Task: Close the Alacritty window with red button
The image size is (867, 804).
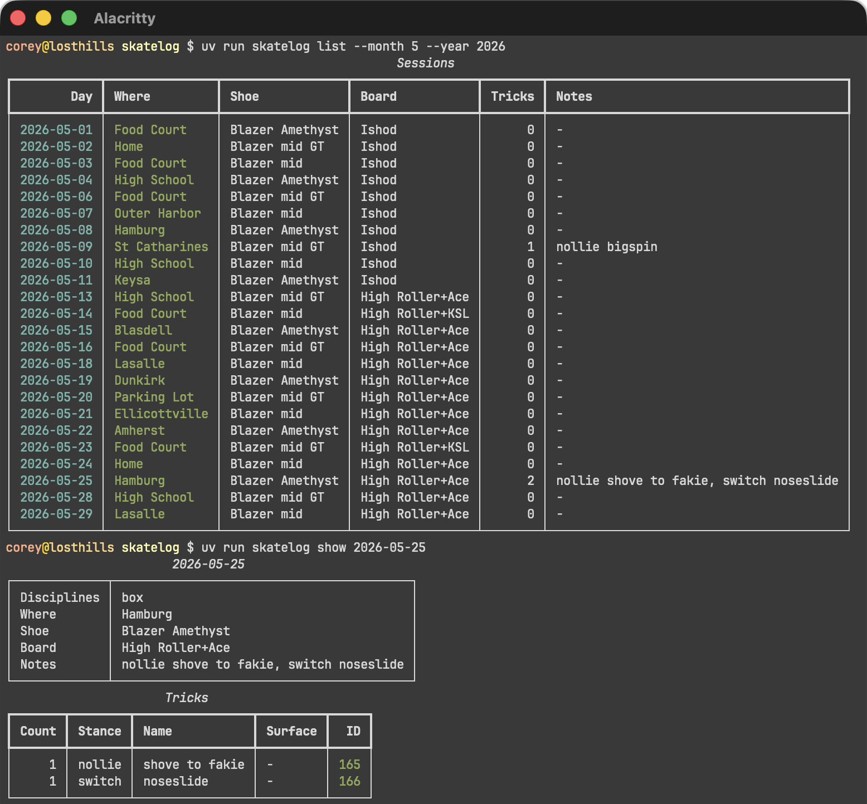Action: [18, 18]
